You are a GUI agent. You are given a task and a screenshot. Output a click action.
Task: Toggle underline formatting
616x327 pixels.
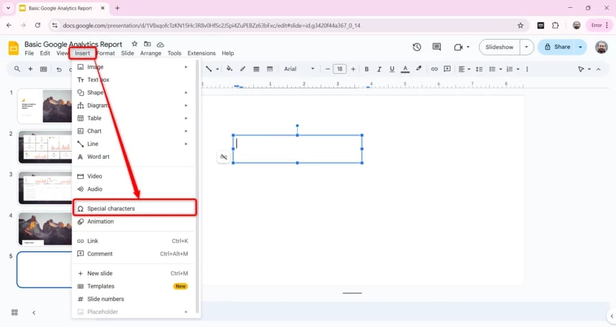(392, 69)
